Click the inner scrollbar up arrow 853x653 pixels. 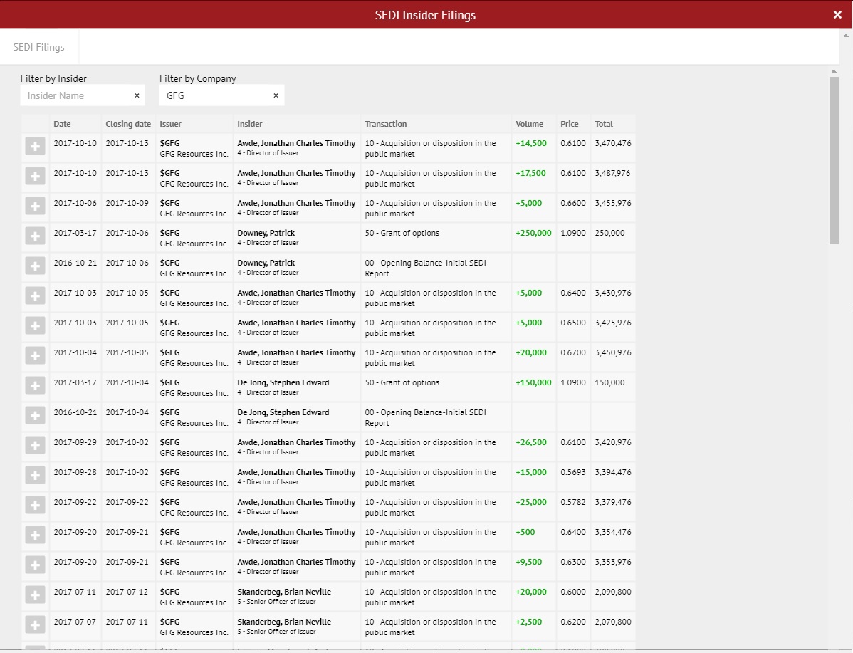[834, 71]
